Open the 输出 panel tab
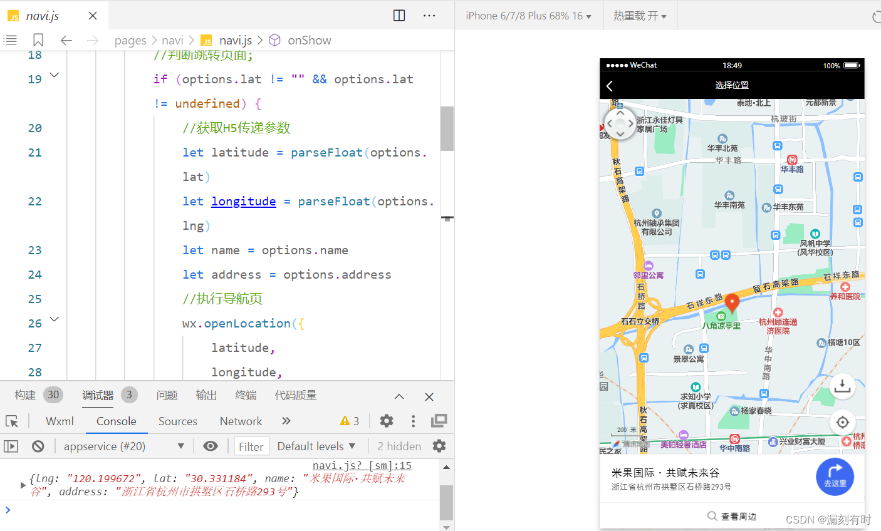881x531 pixels. [206, 395]
